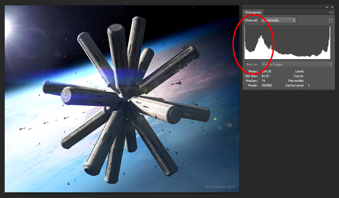Click the Level statistic label
This screenshot has width=339, height=198.
[299, 71]
